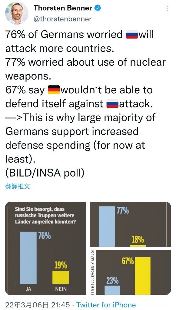Click the yellow 67% bar in chart
Viewport: 176px width, 310px height.
click(x=143, y=276)
